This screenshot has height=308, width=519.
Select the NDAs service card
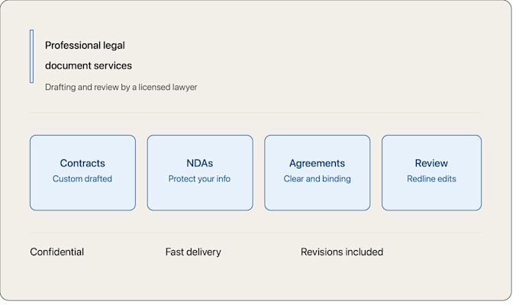[200, 172]
